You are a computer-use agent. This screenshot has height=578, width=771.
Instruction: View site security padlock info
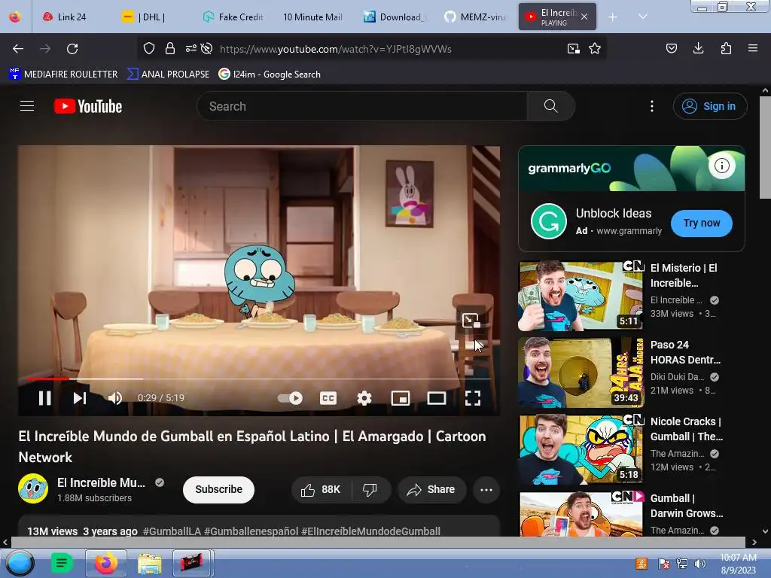[170, 48]
